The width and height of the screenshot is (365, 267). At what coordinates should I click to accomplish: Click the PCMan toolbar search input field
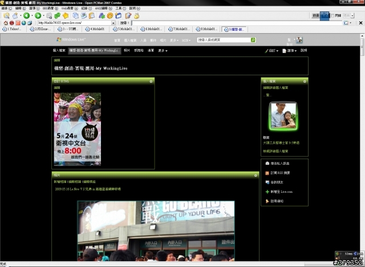tap(237, 23)
